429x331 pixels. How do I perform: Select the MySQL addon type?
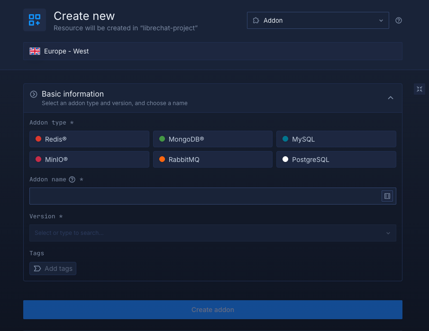(x=336, y=139)
